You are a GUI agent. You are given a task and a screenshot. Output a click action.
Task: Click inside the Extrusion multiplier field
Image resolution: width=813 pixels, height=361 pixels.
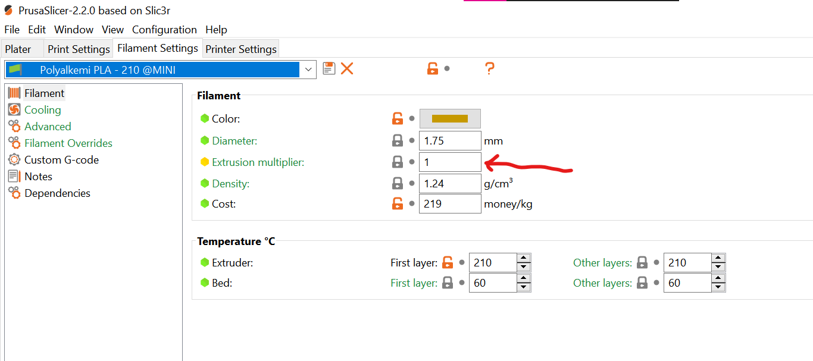(x=450, y=162)
